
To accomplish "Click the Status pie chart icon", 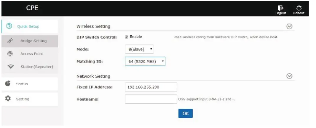I will 8,83.
